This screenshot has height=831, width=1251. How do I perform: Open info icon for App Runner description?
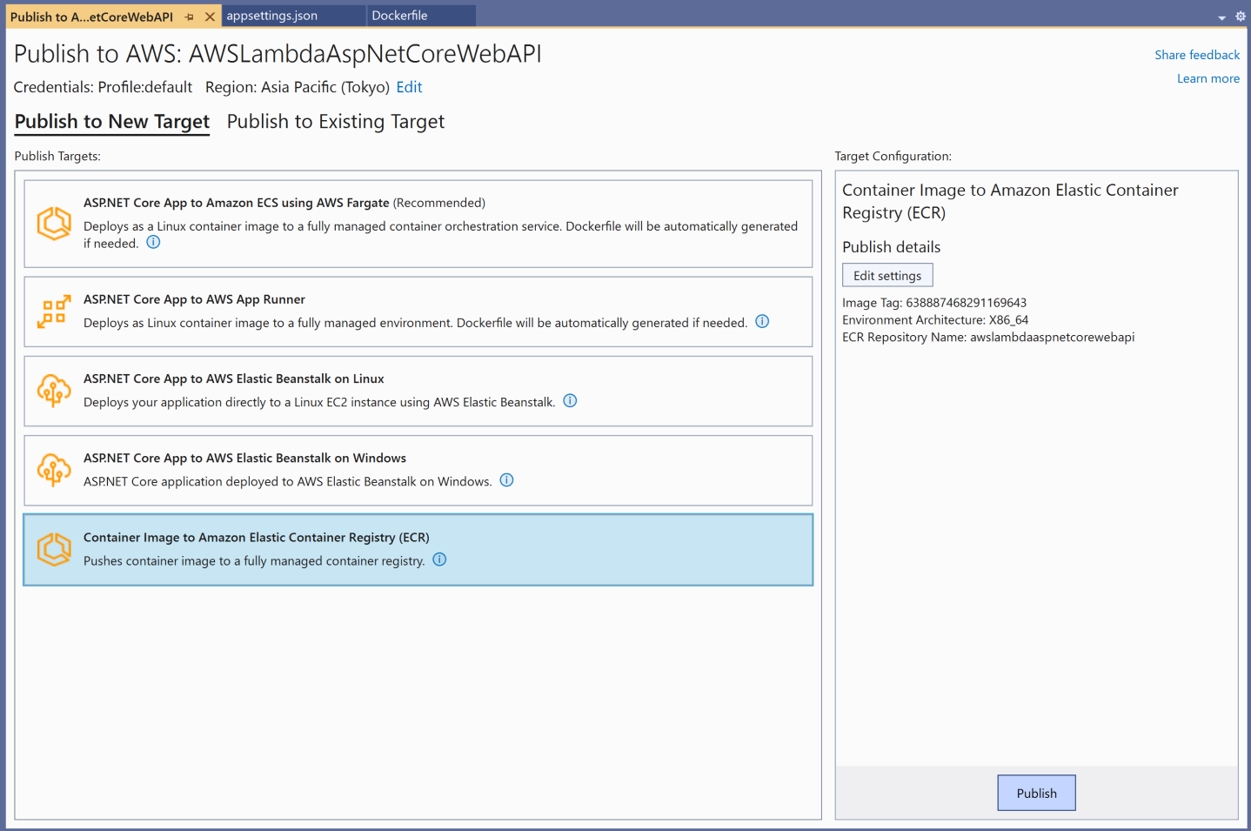(762, 322)
